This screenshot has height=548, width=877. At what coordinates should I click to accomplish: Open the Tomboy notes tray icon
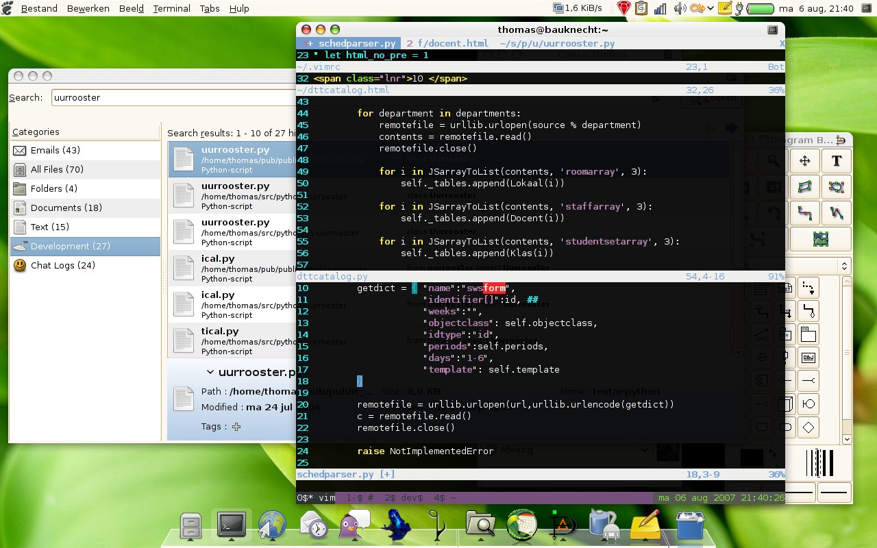pos(726,8)
